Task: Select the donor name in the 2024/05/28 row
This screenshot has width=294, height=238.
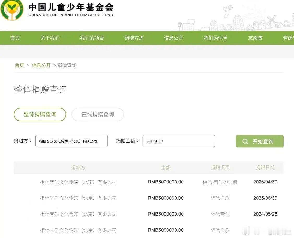Action: 78,214
